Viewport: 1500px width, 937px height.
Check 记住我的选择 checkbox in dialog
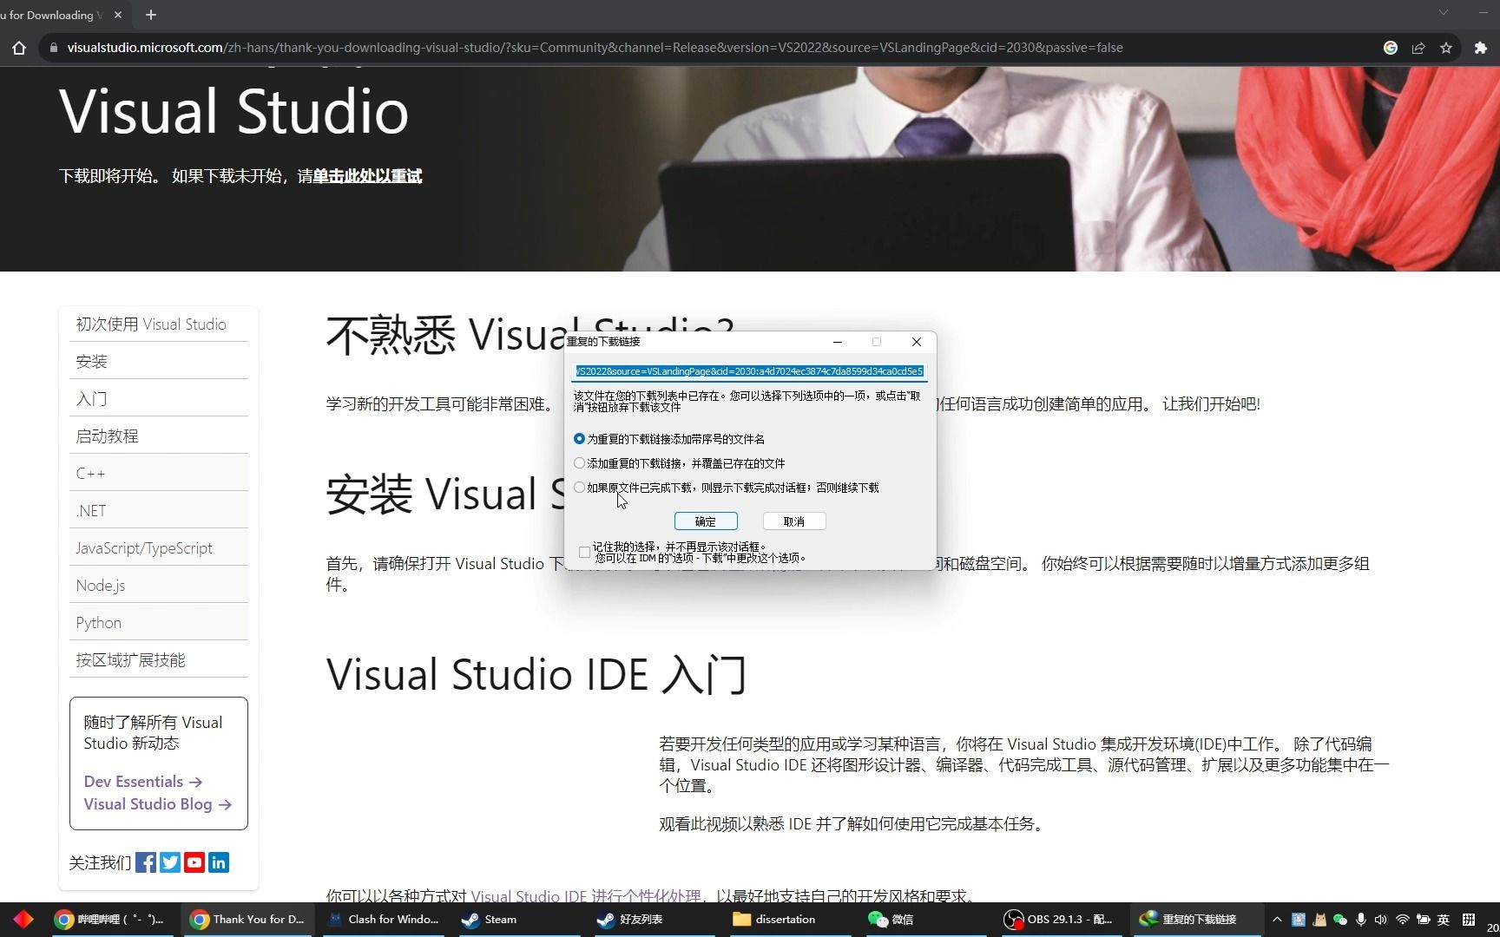tap(584, 552)
